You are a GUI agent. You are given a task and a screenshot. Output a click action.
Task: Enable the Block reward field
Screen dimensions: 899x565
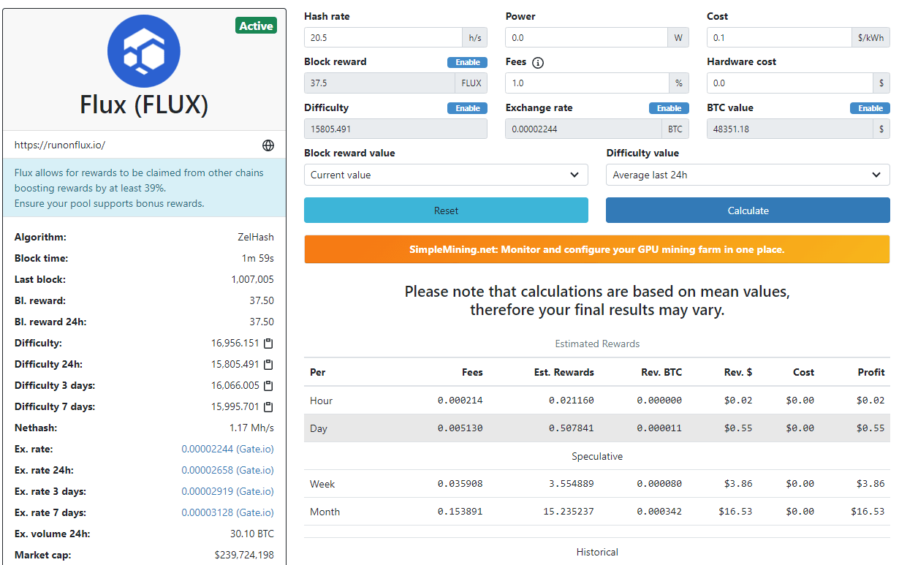pos(467,62)
